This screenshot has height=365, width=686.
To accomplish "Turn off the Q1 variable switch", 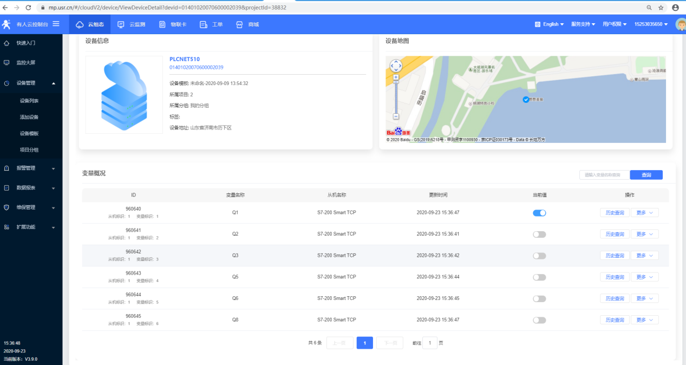I will coord(539,213).
